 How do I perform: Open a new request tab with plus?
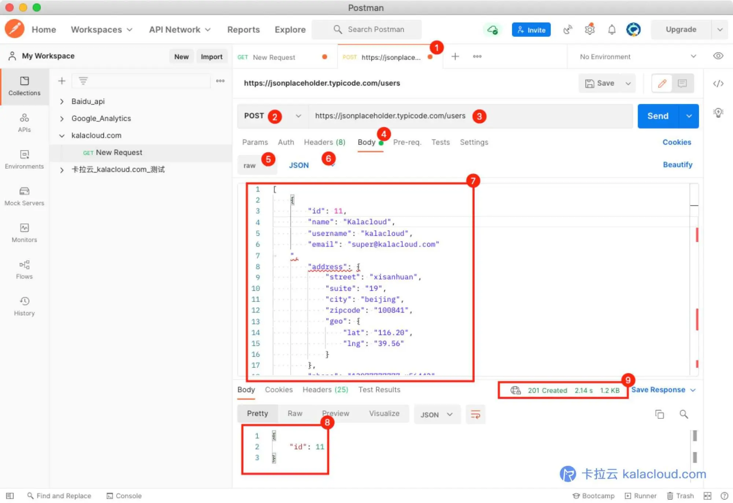(455, 56)
